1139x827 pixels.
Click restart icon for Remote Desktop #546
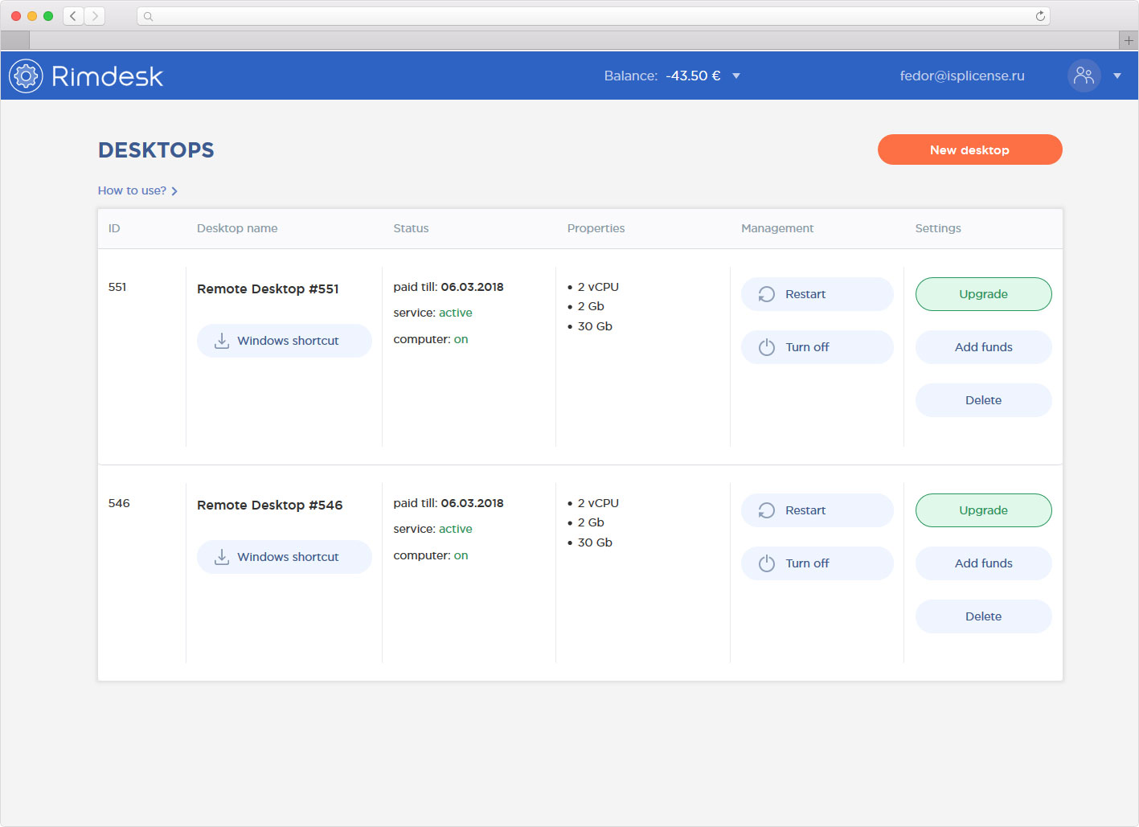click(767, 510)
